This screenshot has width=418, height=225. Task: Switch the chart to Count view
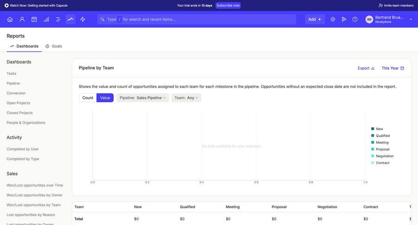click(x=88, y=98)
